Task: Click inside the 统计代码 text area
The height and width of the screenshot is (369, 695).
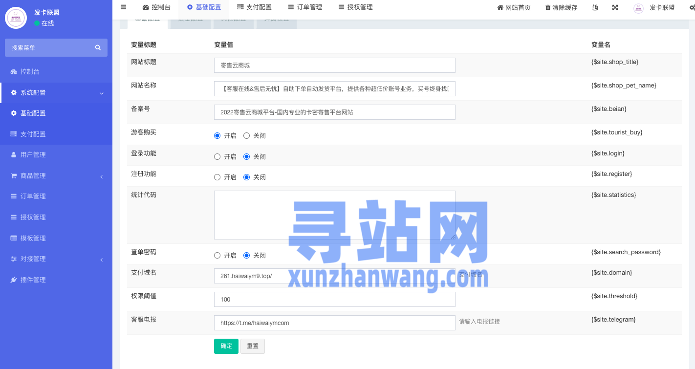Action: tap(335, 215)
